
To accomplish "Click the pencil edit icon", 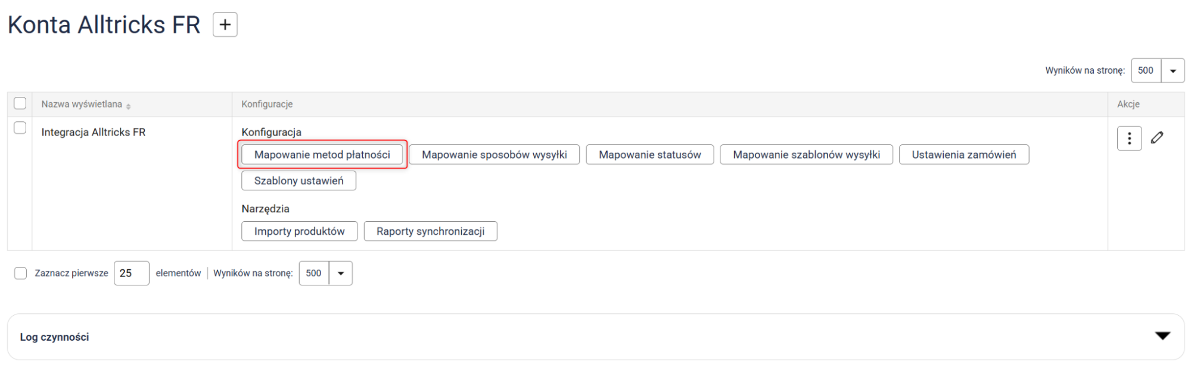I will click(1156, 138).
